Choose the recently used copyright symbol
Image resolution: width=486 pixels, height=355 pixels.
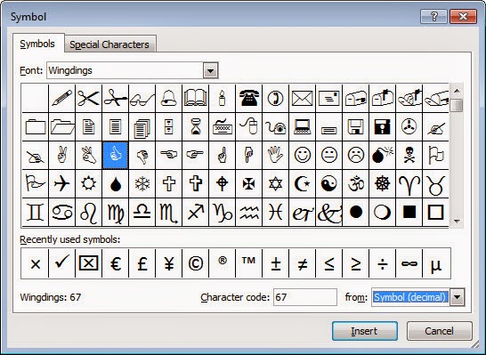195,263
